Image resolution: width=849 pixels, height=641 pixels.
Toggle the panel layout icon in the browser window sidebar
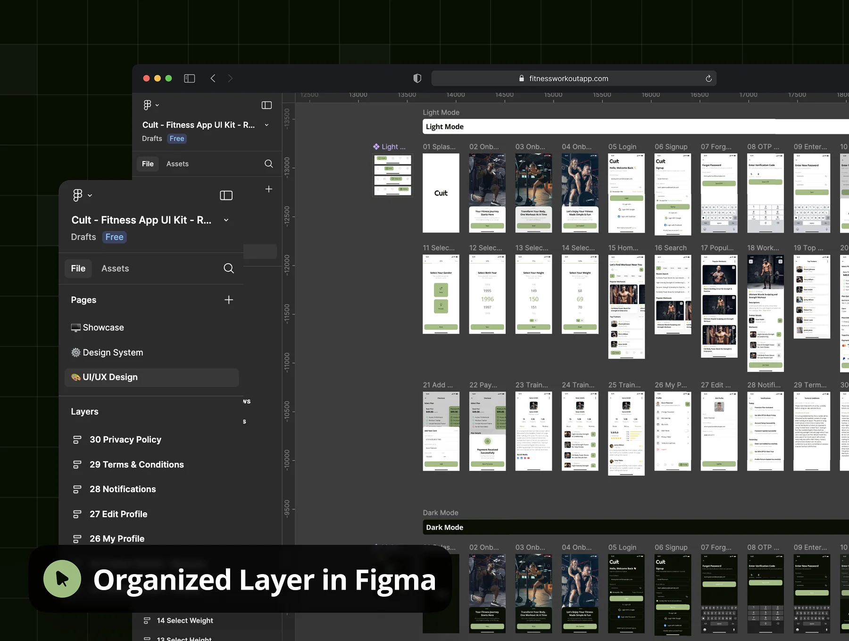[267, 105]
